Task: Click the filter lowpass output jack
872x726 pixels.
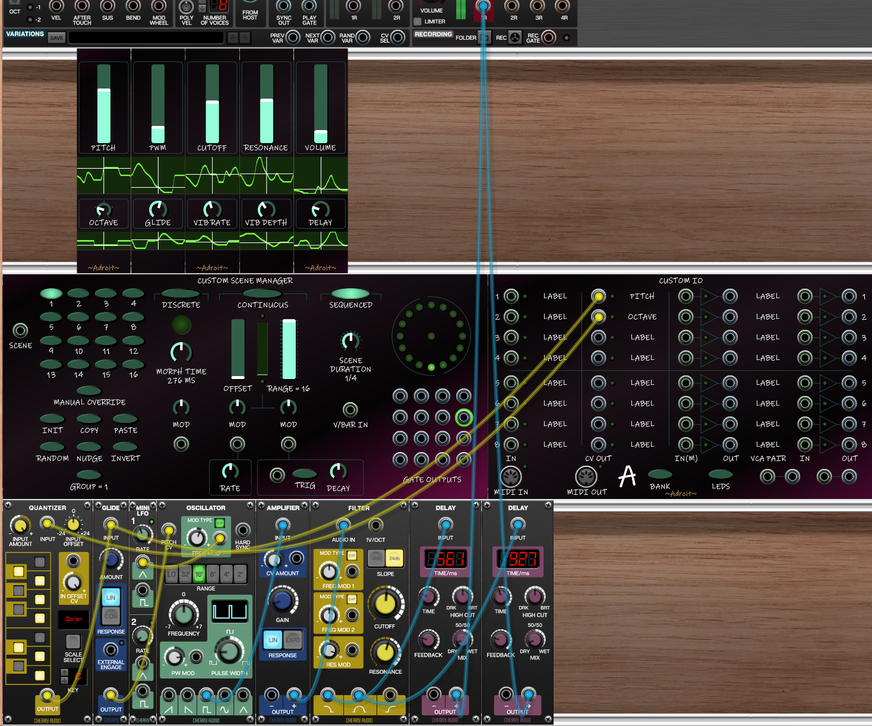Action: click(x=327, y=695)
